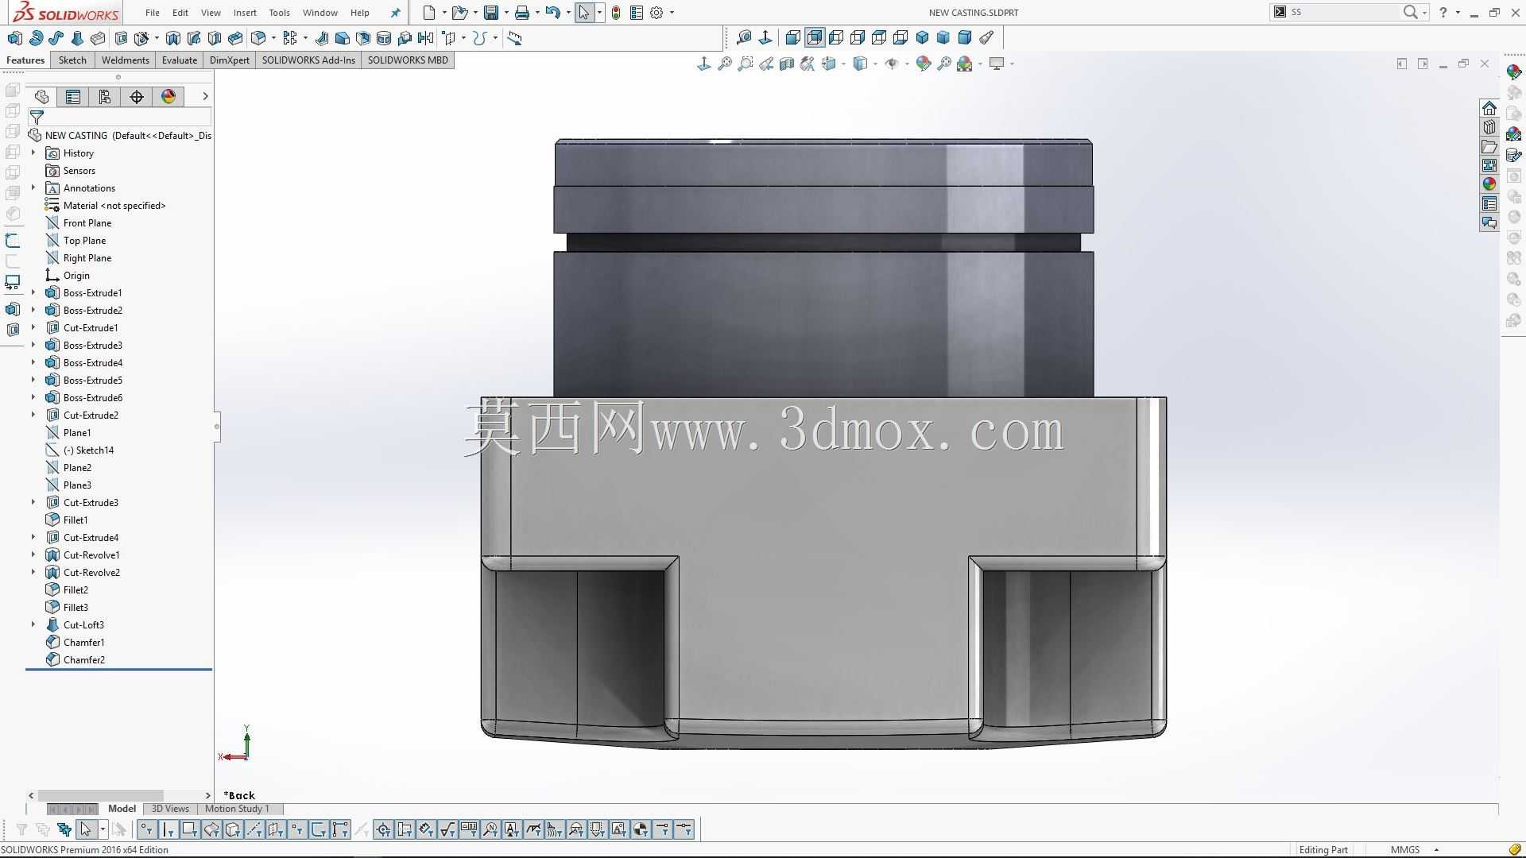
Task: Expand the Annotations folder
Action: [33, 187]
